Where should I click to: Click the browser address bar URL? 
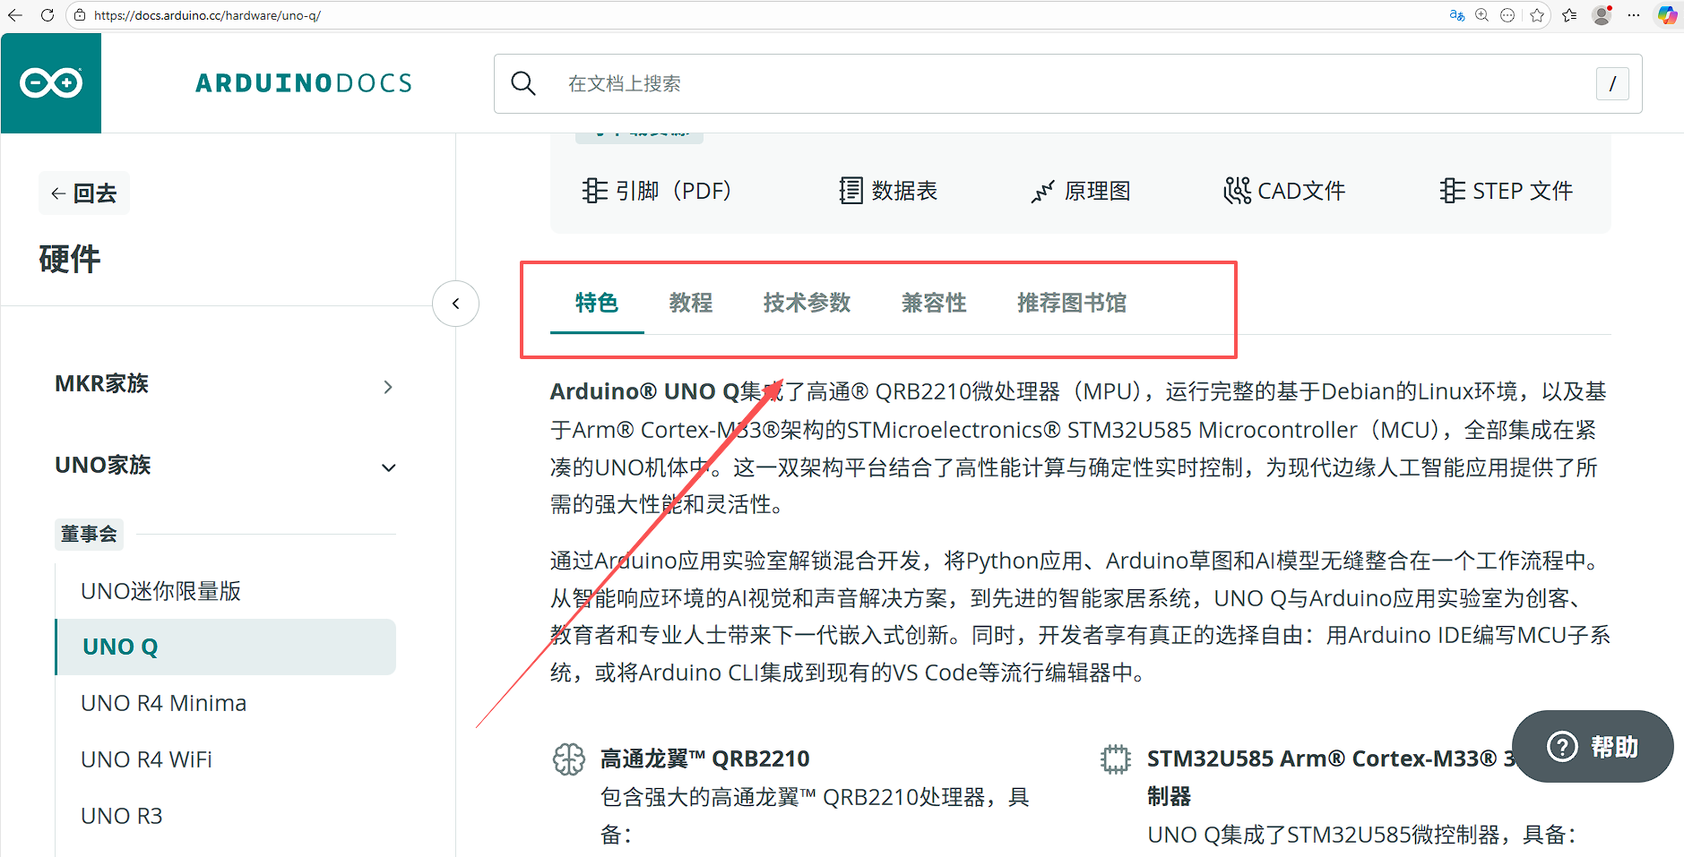207,15
